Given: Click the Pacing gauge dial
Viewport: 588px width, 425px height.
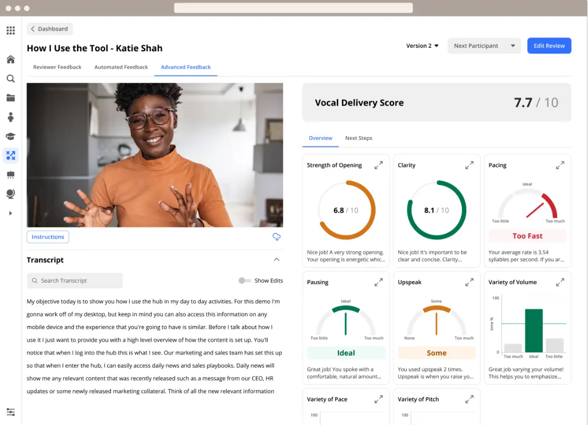Looking at the screenshot, I should (527, 204).
